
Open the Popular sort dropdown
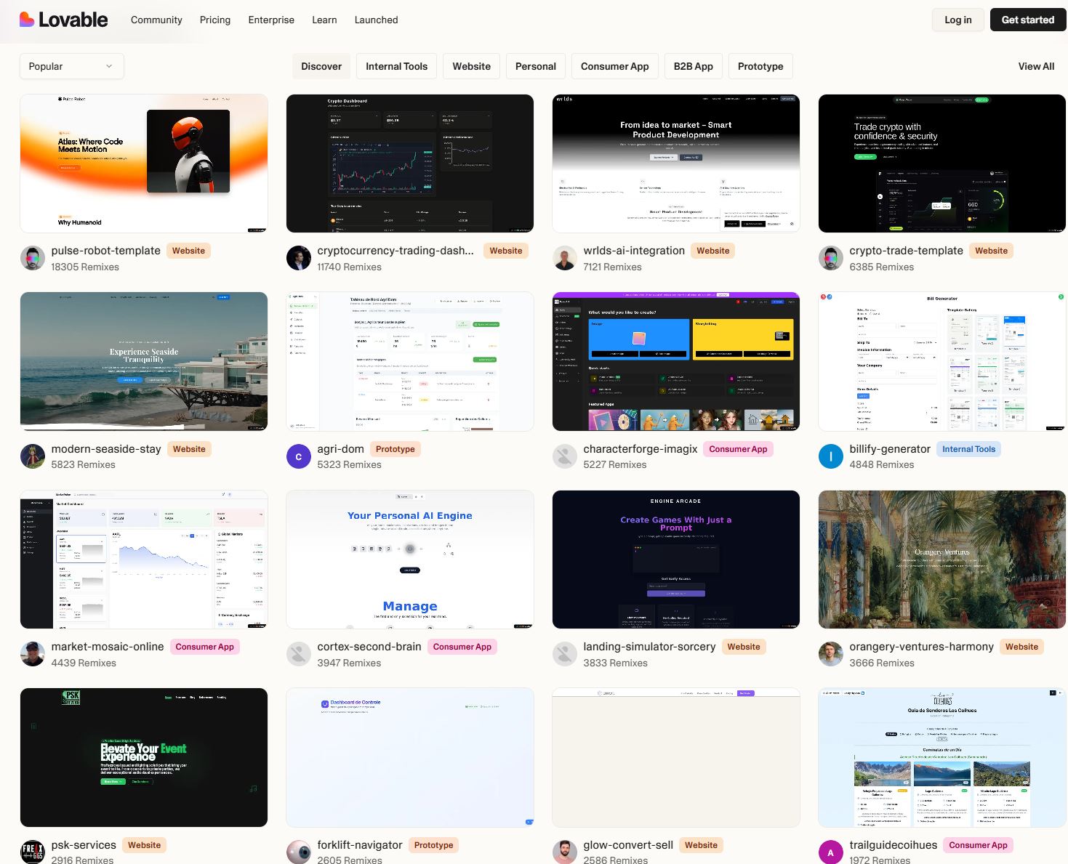71,66
